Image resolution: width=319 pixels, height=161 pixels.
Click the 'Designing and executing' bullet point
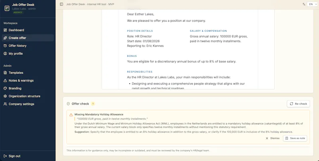188,86
